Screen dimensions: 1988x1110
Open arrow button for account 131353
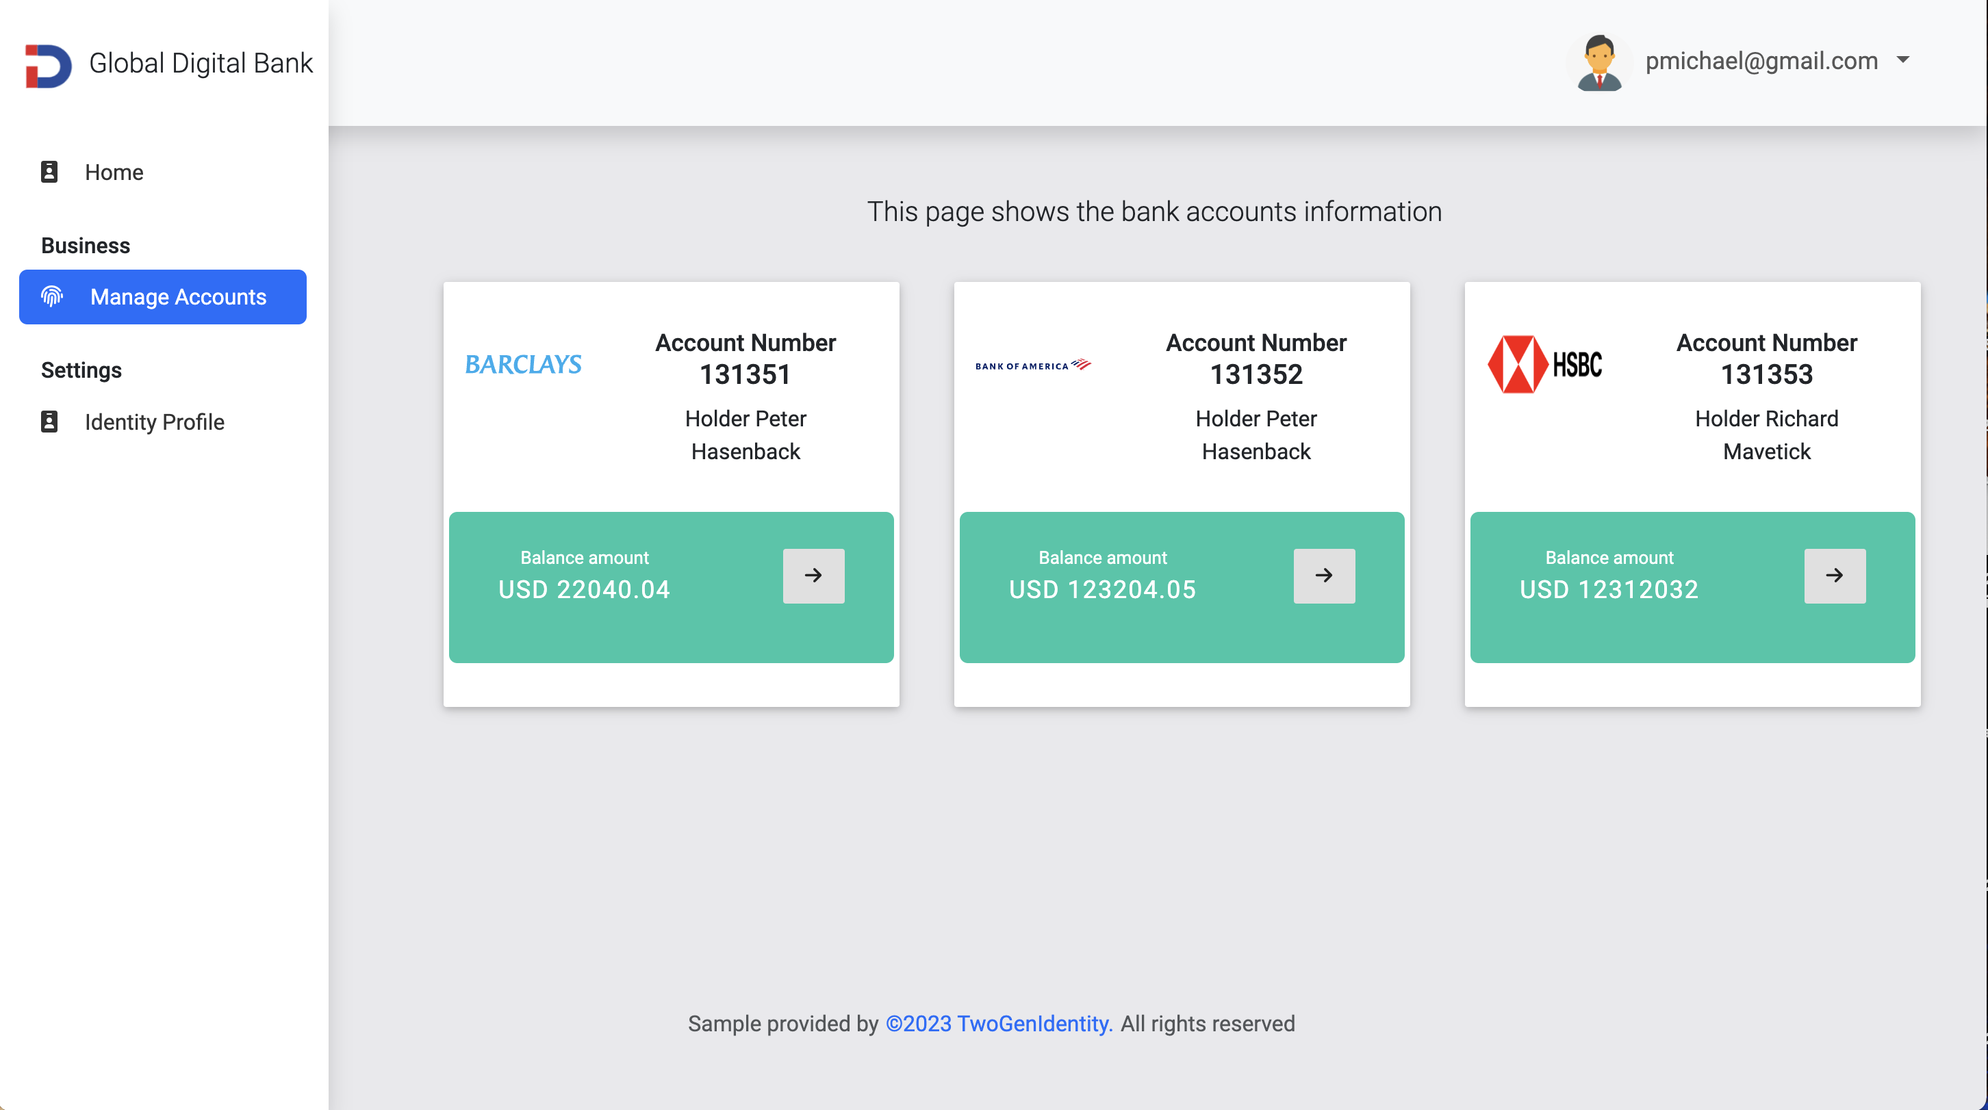pyautogui.click(x=1835, y=576)
